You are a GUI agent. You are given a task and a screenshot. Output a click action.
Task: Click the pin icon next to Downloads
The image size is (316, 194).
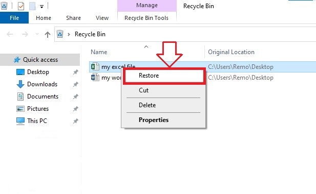(76, 84)
